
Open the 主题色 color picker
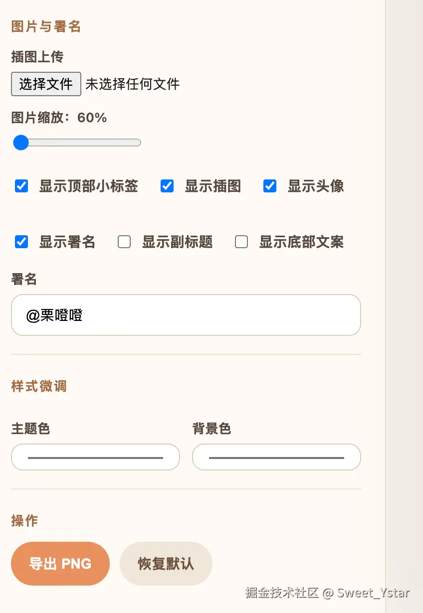pyautogui.click(x=95, y=457)
